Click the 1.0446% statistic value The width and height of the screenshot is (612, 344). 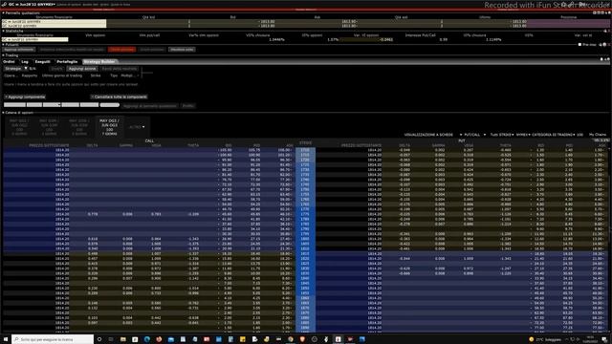coord(276,39)
